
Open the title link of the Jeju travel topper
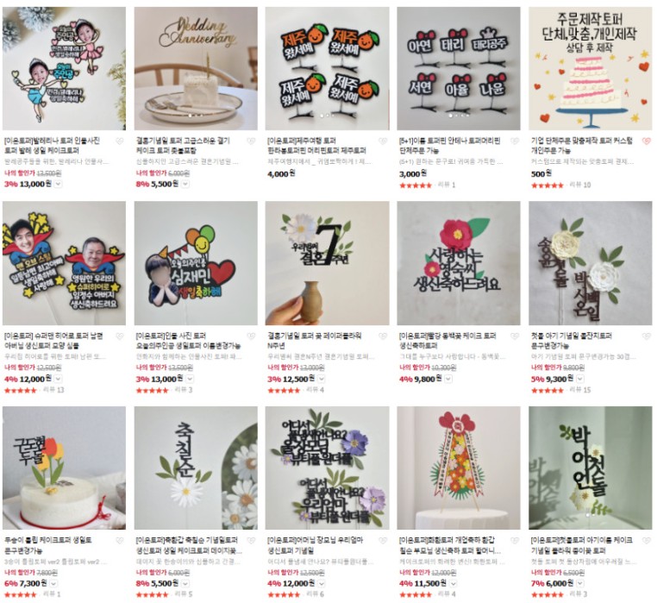coord(316,146)
